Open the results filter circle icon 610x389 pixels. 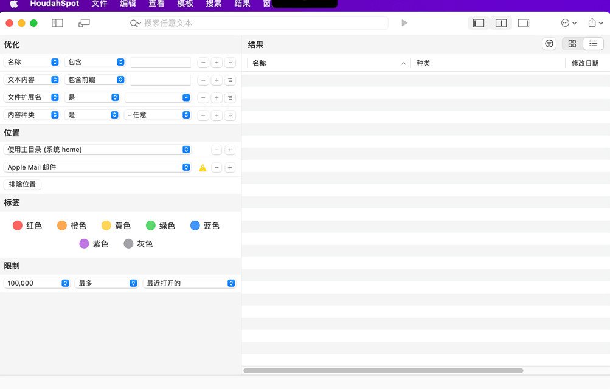tap(549, 44)
